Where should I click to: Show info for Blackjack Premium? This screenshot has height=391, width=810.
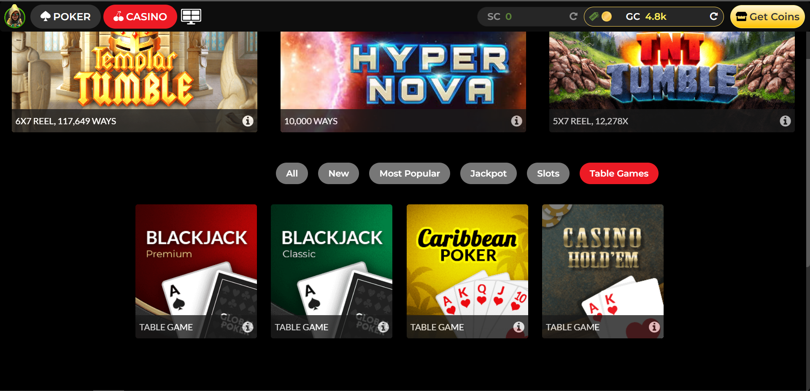point(248,327)
